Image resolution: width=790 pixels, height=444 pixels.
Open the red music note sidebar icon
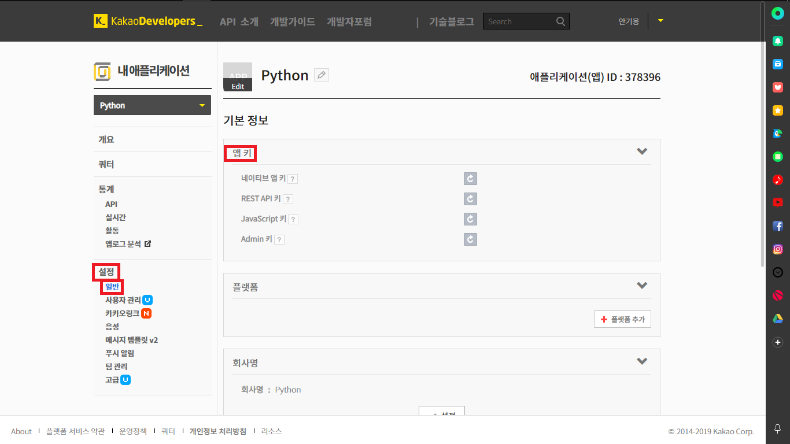pyautogui.click(x=778, y=179)
